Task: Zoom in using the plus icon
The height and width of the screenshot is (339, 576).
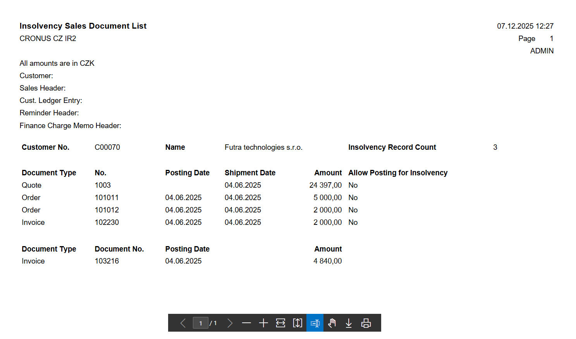Action: pyautogui.click(x=263, y=323)
